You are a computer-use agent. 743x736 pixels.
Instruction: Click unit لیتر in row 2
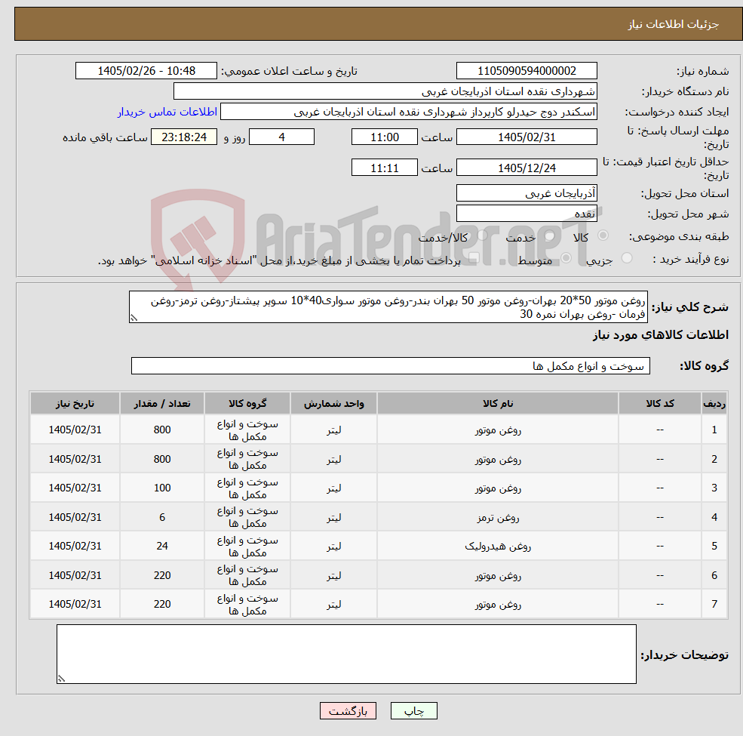tap(333, 459)
